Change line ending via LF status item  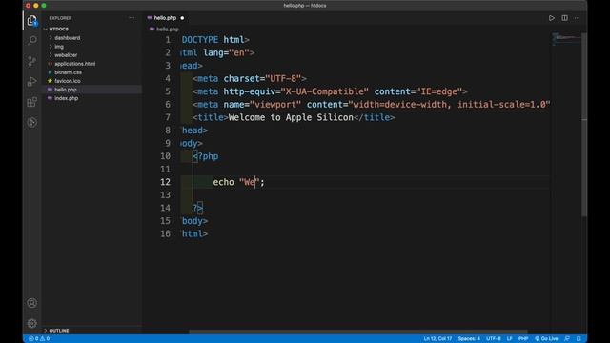509,339
